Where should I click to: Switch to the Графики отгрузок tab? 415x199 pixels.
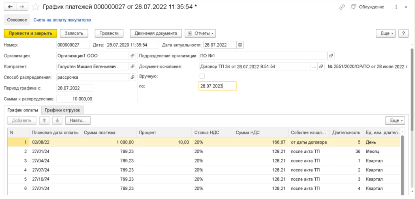64,110
